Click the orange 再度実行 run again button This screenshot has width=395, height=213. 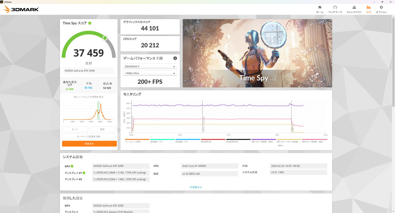(x=89, y=144)
